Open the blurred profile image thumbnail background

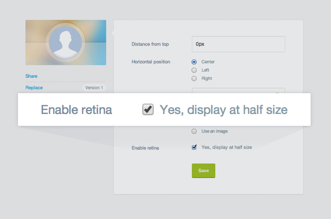coord(66,43)
